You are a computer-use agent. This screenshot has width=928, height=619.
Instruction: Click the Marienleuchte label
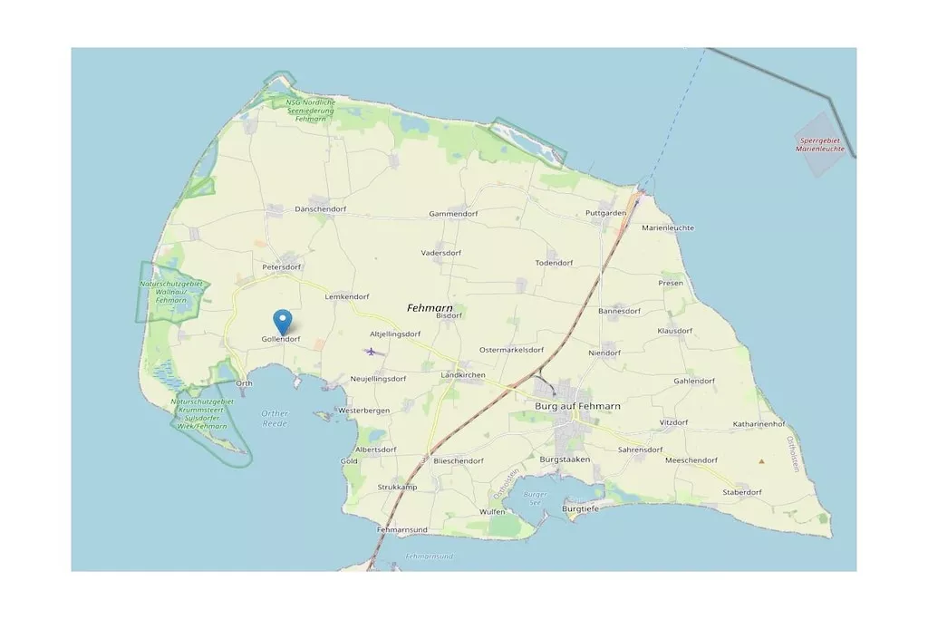point(668,227)
